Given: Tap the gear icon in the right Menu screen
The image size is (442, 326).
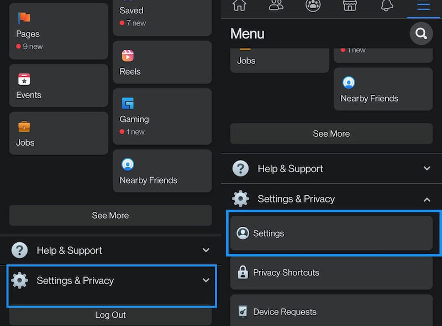Looking at the screenshot, I should coord(240,199).
